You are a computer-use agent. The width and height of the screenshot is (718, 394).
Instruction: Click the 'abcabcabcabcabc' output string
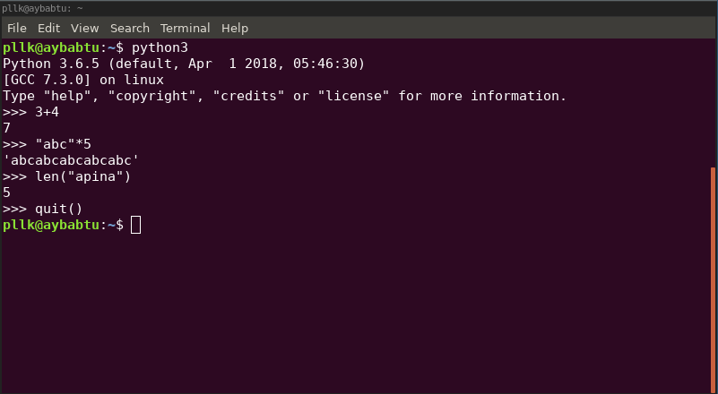click(72, 160)
